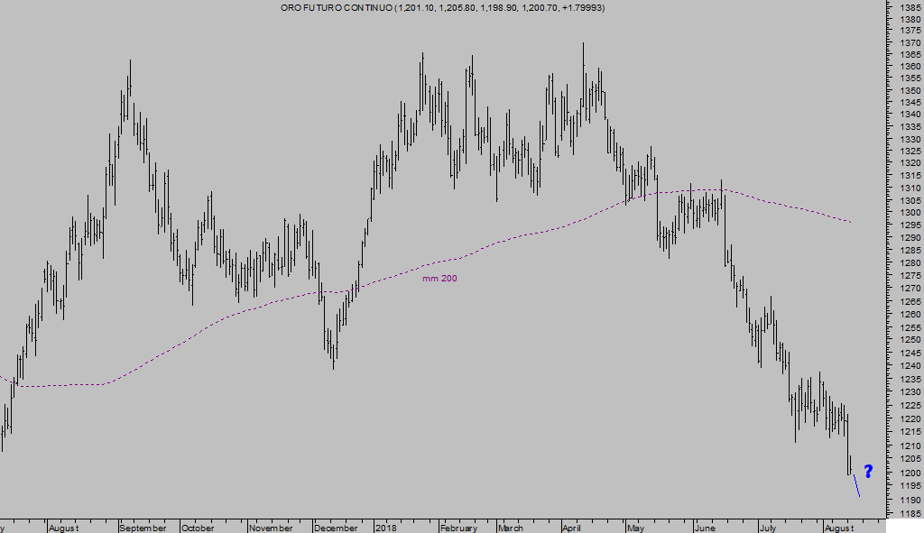Select the October label on time axis
Viewport: 924px width, 533px height.
(198, 528)
